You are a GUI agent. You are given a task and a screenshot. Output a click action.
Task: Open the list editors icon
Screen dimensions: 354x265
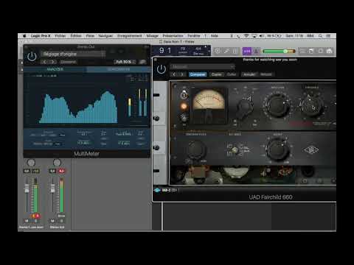tap(302, 51)
